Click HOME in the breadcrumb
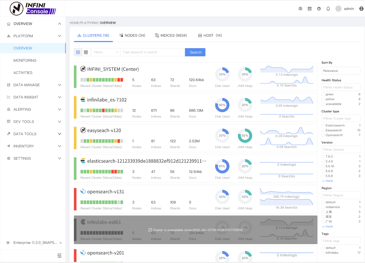The width and height of the screenshot is (365, 263). [74, 23]
